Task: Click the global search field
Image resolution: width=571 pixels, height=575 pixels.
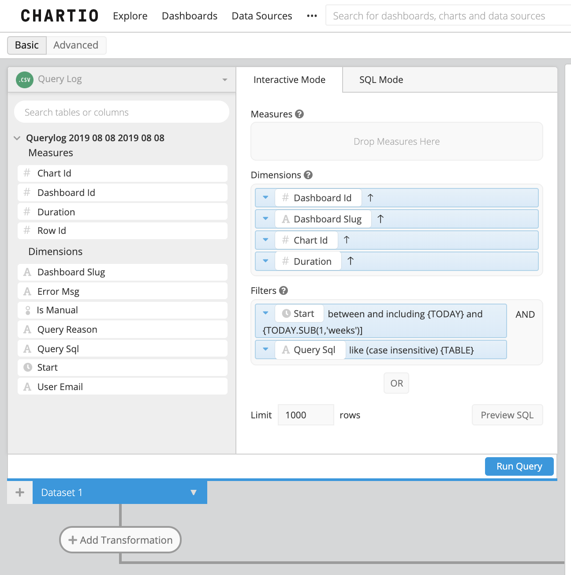Action: [x=448, y=16]
